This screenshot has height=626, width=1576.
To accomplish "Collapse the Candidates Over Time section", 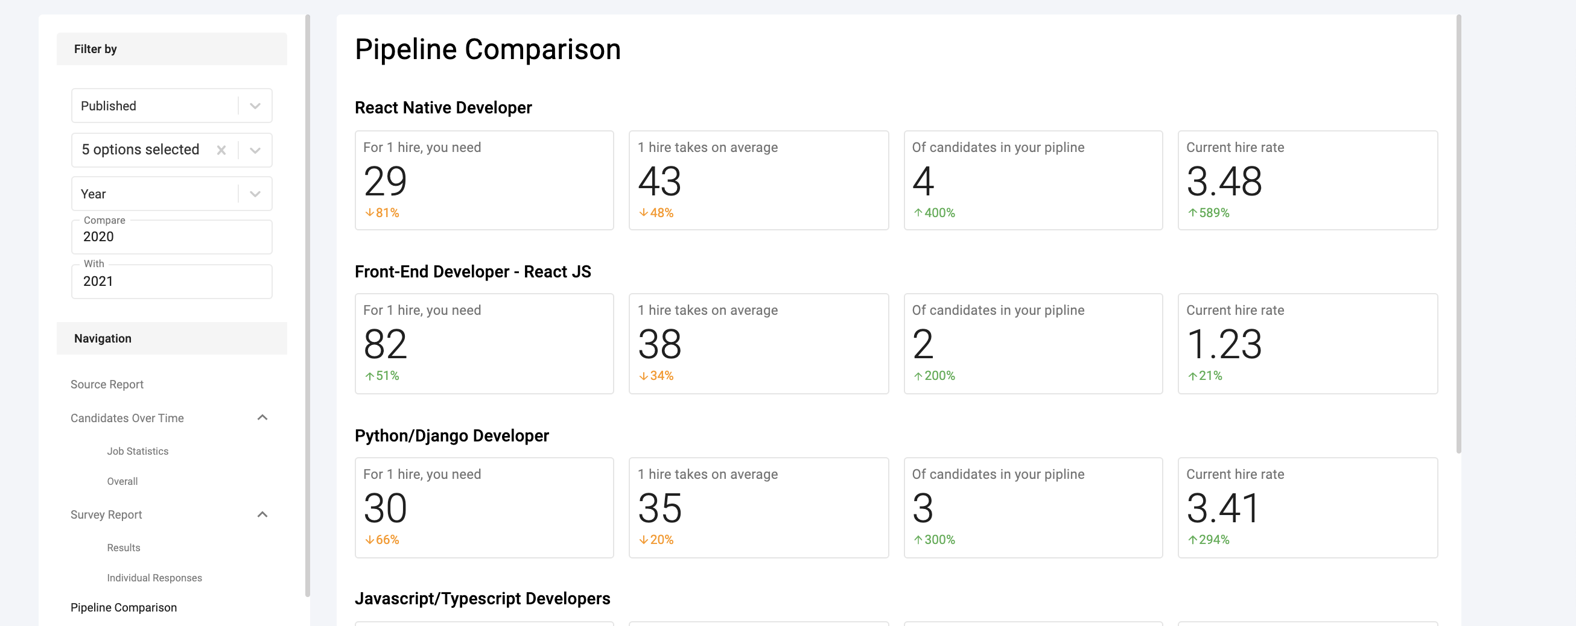I will 262,417.
